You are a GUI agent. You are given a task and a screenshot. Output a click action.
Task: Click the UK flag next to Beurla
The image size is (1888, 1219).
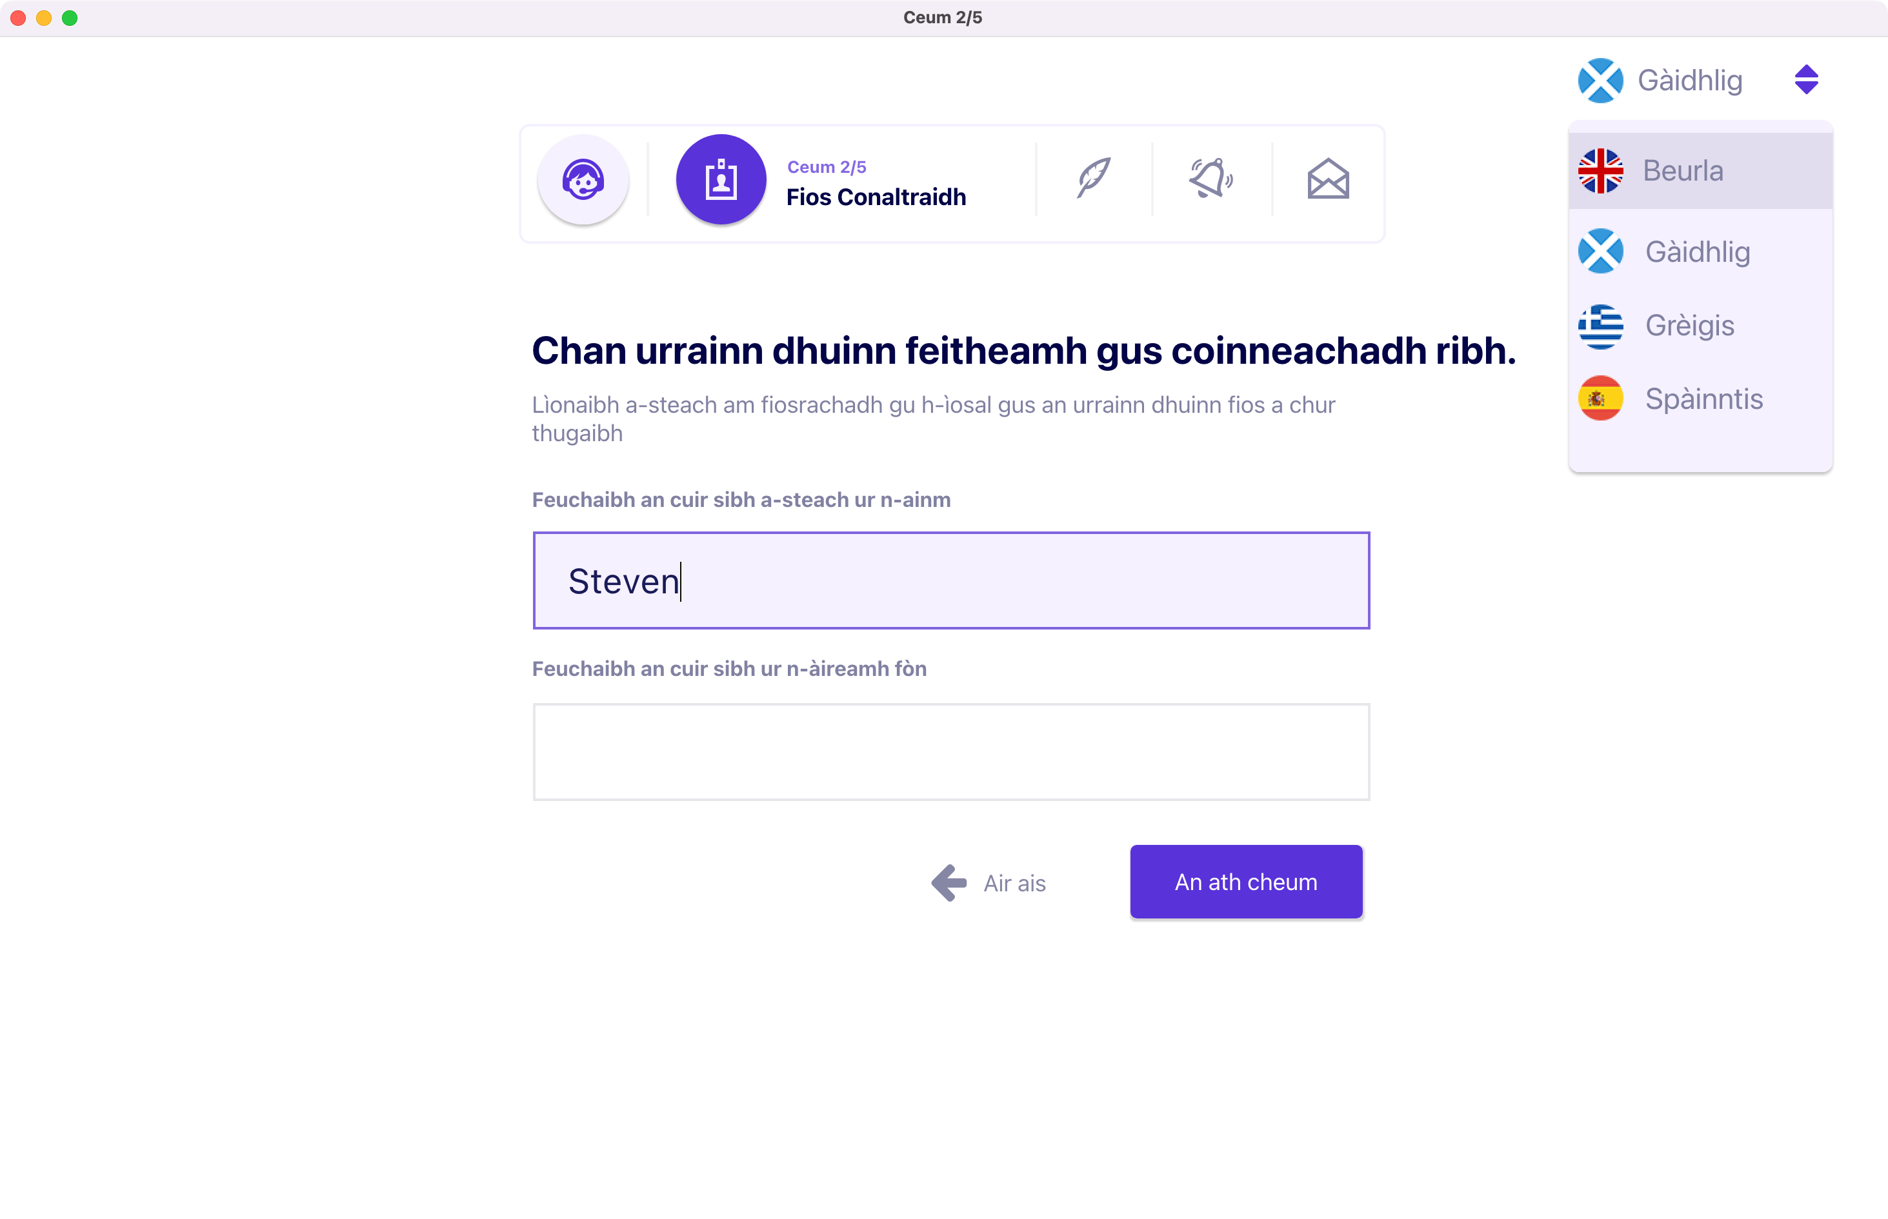pyautogui.click(x=1600, y=170)
